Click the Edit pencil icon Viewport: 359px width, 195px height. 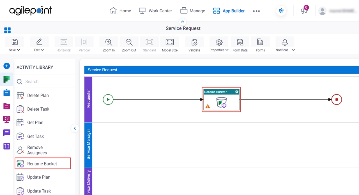(x=39, y=42)
